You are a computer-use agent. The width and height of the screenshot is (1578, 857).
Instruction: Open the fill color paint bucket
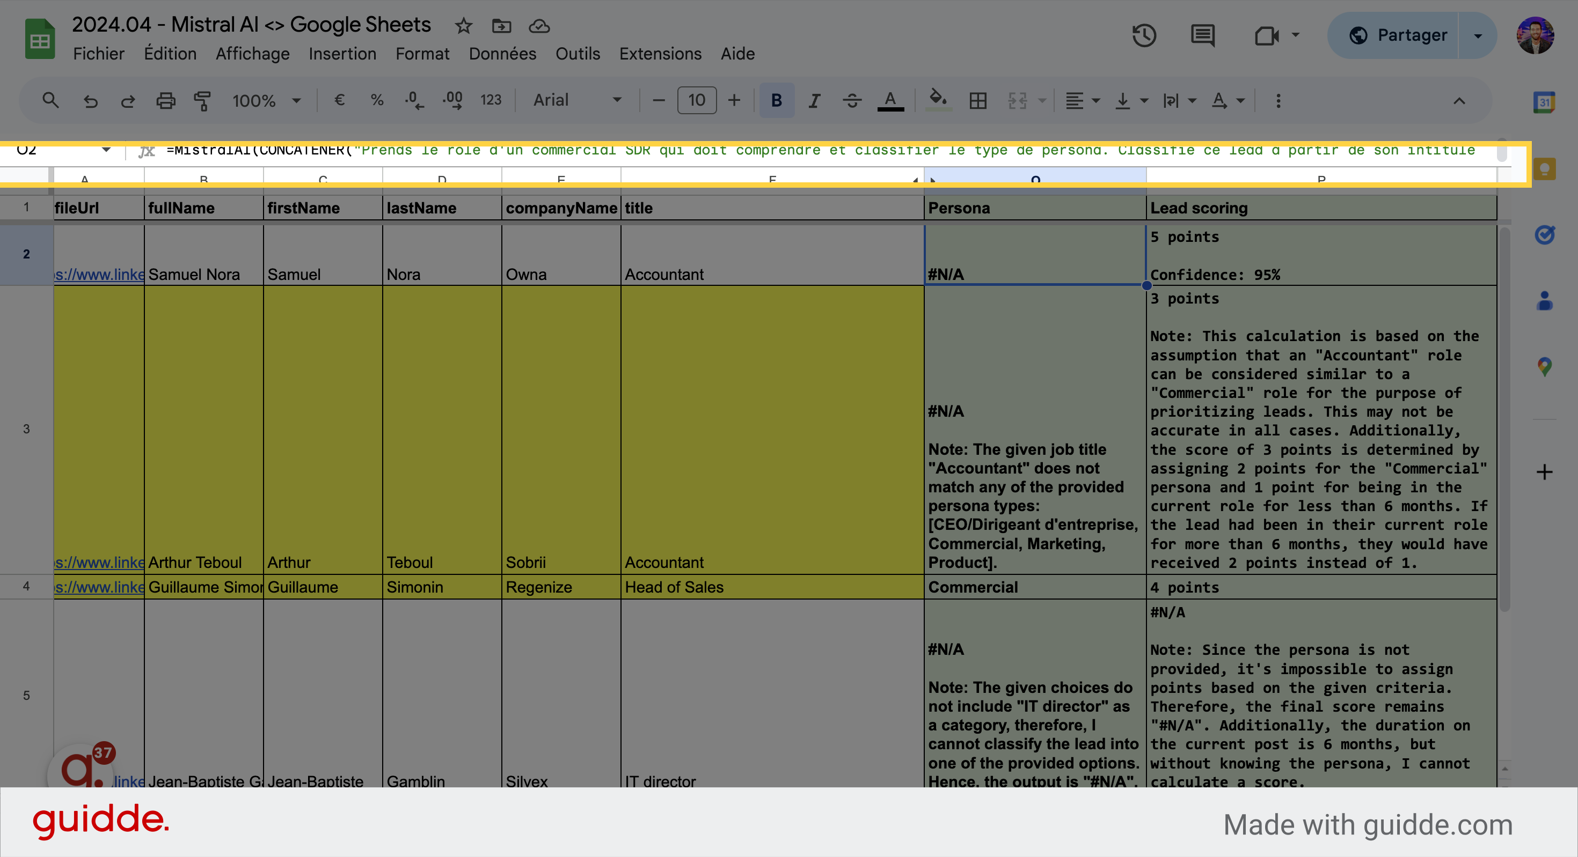coord(938,99)
